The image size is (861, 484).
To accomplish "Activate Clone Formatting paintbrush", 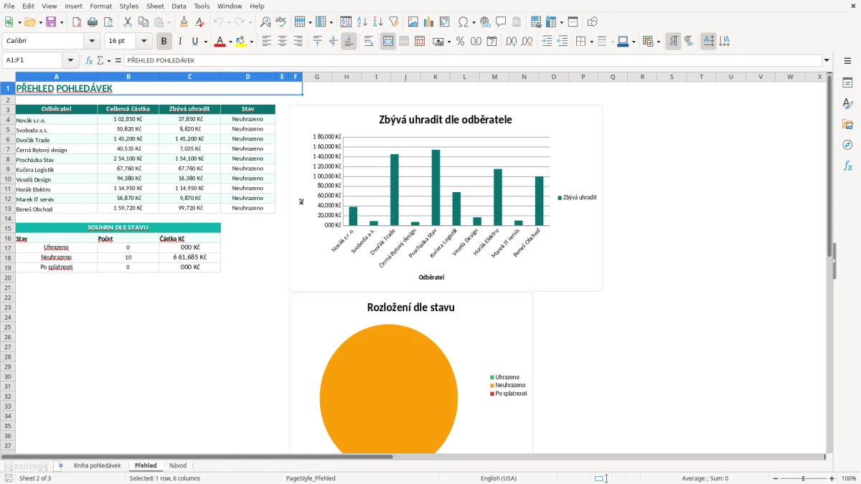I will tap(184, 22).
